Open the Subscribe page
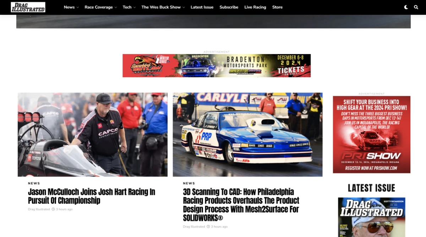 point(229,7)
